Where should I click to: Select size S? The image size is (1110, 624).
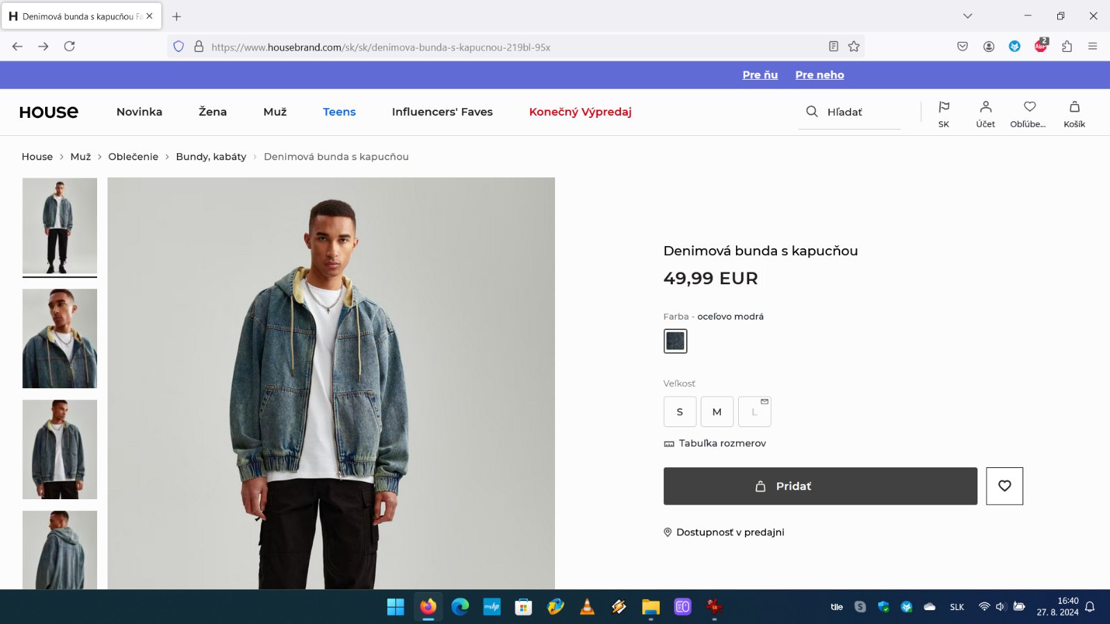click(679, 412)
